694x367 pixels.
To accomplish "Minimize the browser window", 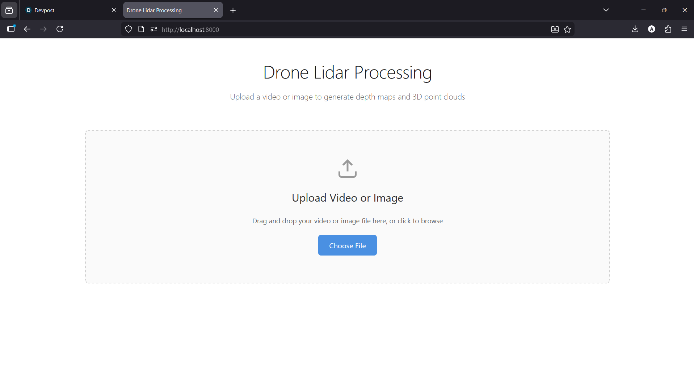I will coord(643,10).
